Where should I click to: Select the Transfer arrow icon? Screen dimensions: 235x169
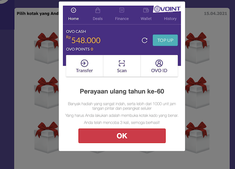84,63
